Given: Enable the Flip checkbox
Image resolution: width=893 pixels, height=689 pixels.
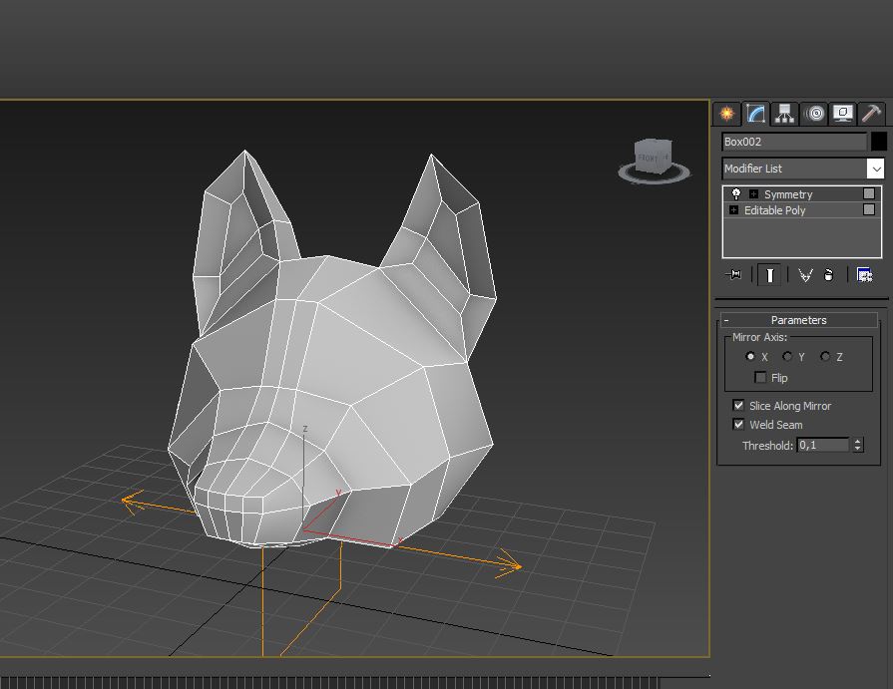Looking at the screenshot, I should click(x=761, y=378).
